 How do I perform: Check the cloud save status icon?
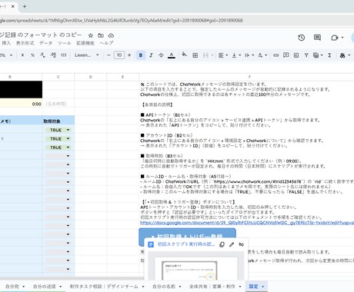[x=111, y=35]
